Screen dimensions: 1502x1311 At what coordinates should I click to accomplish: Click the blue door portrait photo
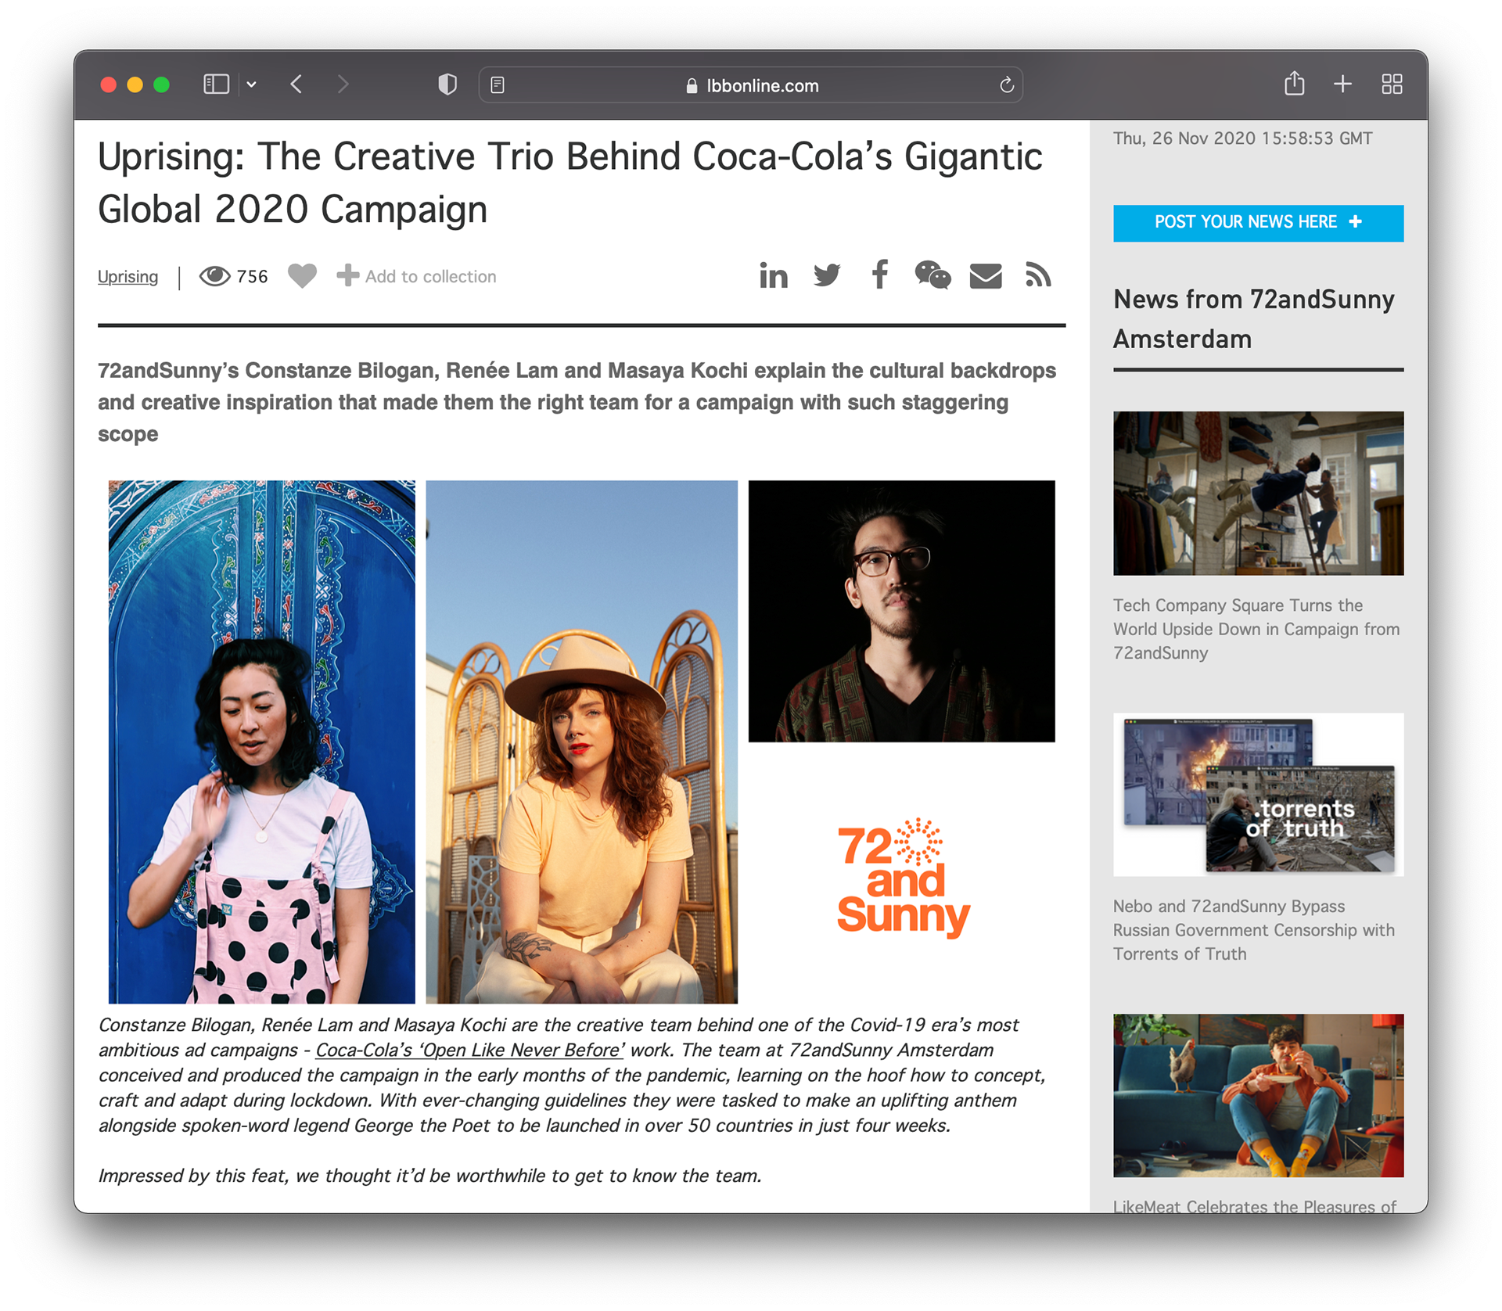coord(261,742)
